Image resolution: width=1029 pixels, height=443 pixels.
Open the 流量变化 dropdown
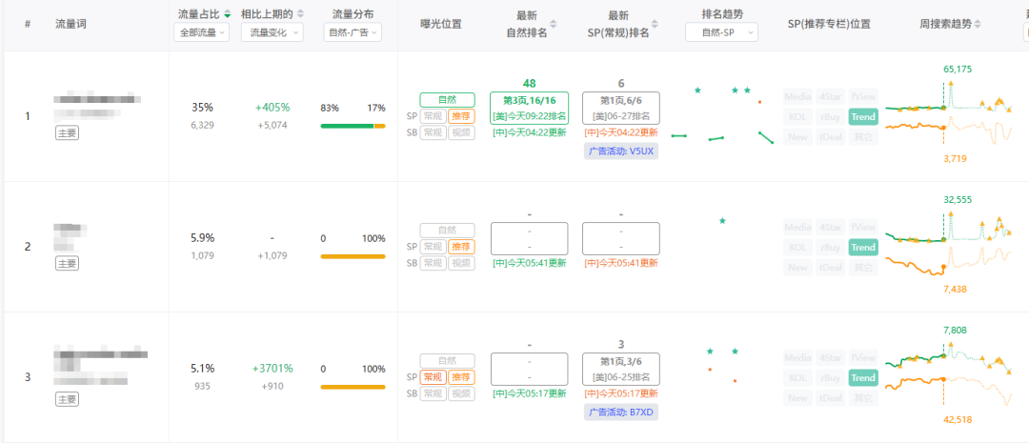(x=272, y=32)
